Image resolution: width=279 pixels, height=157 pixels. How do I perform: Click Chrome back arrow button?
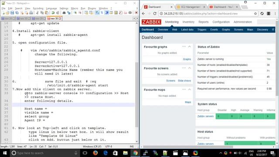tap(143, 14)
